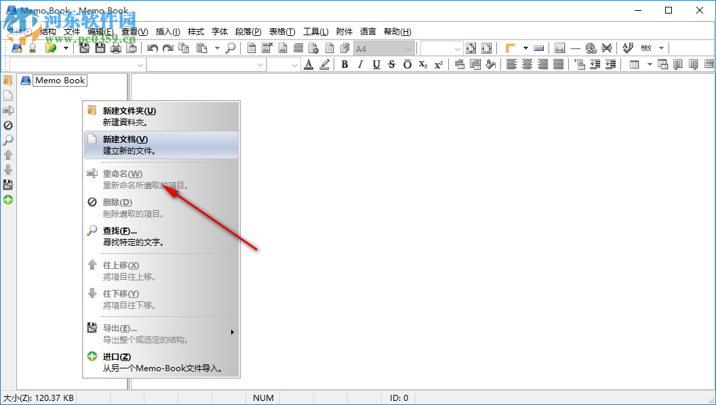This screenshot has width=716, height=405.
Task: Open the 插入(I) menu
Action: click(x=167, y=31)
